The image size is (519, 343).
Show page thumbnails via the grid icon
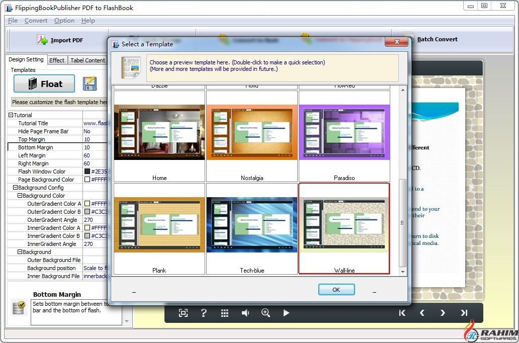click(x=225, y=313)
